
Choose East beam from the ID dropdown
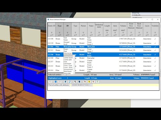pos(68,64)
